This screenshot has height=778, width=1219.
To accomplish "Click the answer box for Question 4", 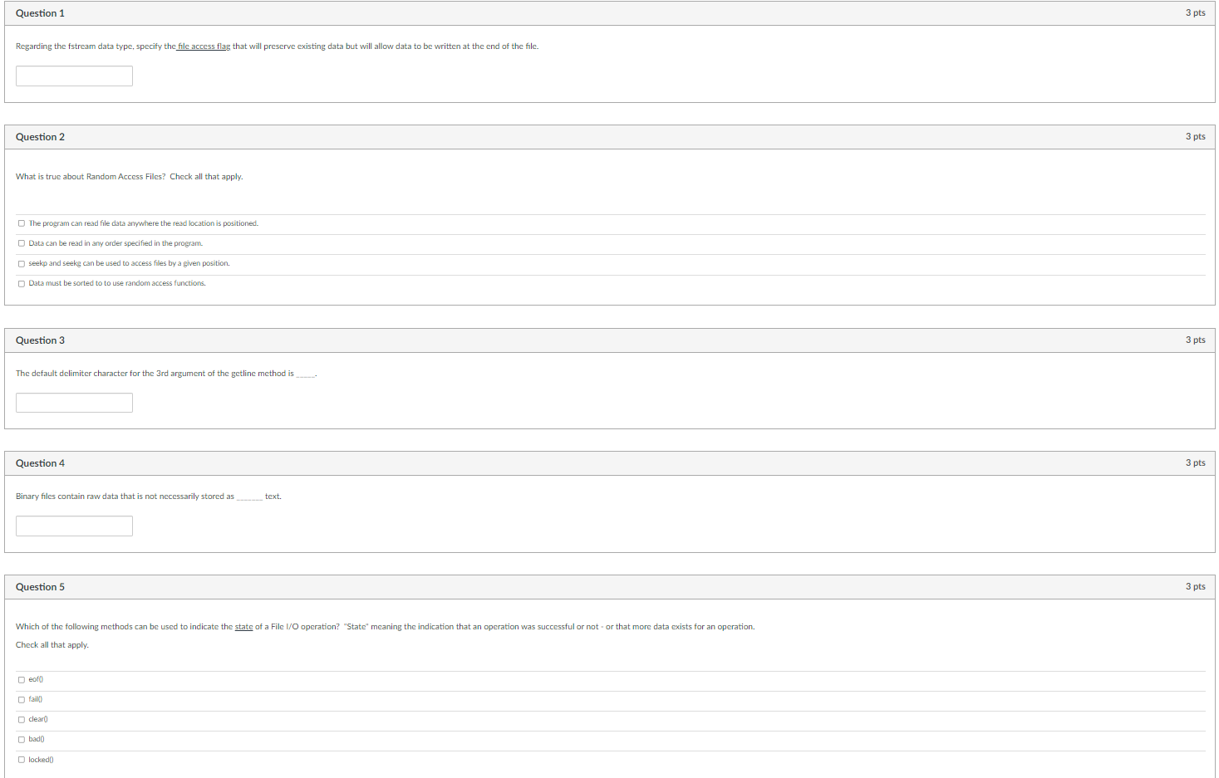I will (x=74, y=525).
